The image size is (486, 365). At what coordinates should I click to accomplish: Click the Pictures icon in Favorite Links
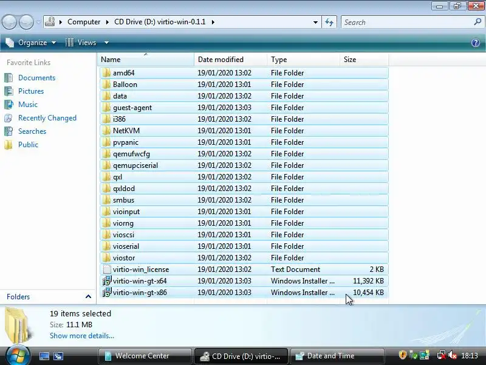[9, 91]
